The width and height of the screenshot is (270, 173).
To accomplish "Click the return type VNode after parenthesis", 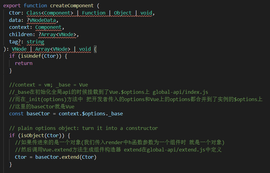I will 19,49.
